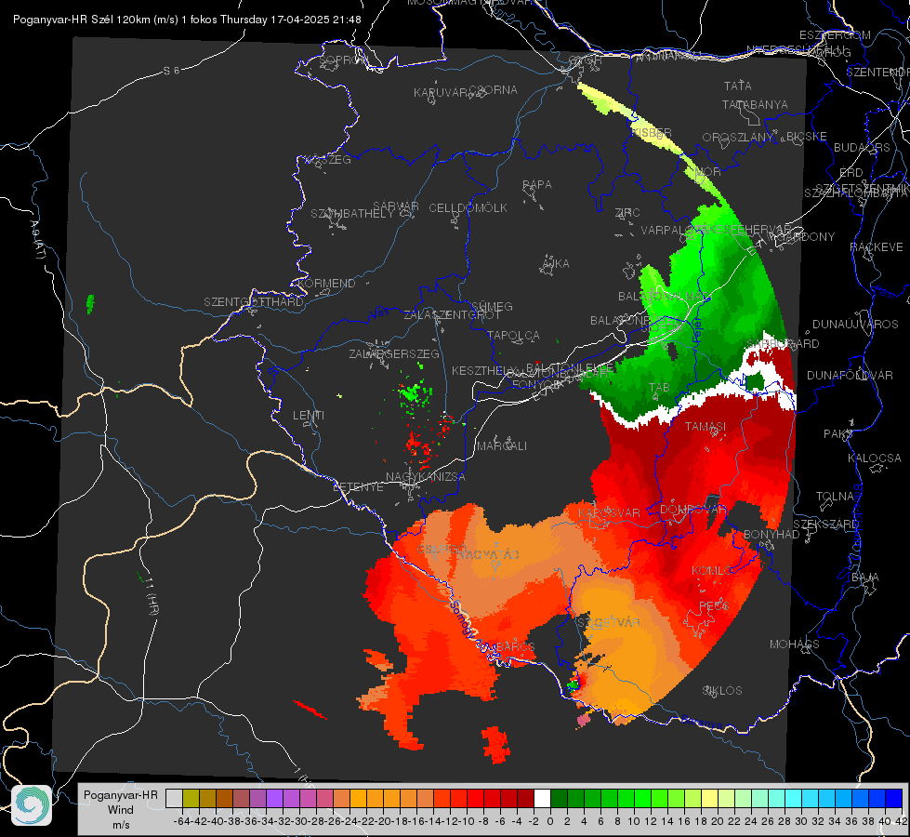This screenshot has width=910, height=837.
Task: Select the LETENYE label
Action: [x=358, y=487]
